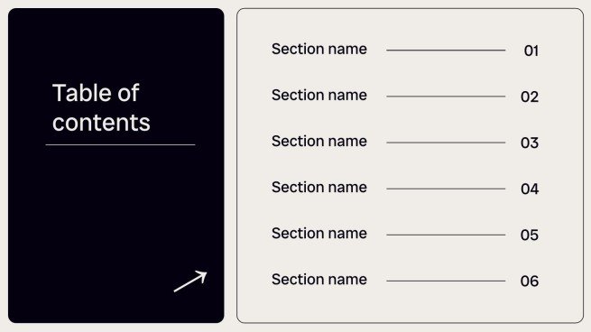Open the fifth Section name entry
The width and height of the screenshot is (591, 332).
point(319,234)
